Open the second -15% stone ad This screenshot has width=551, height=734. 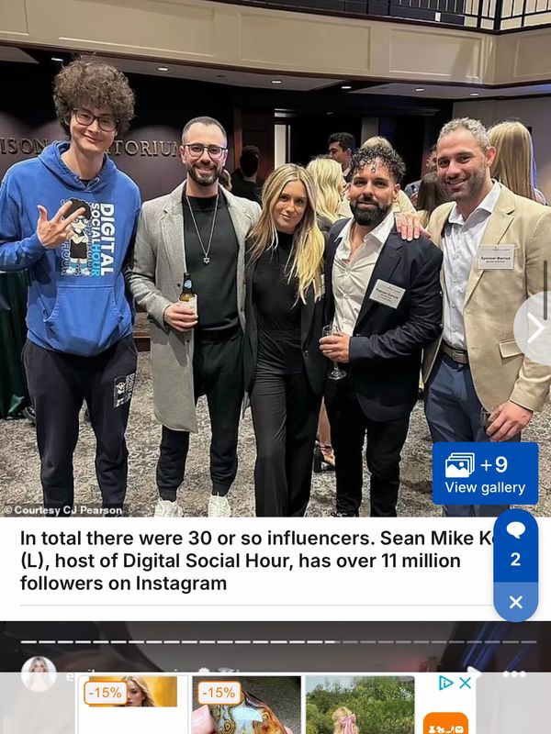point(246,705)
